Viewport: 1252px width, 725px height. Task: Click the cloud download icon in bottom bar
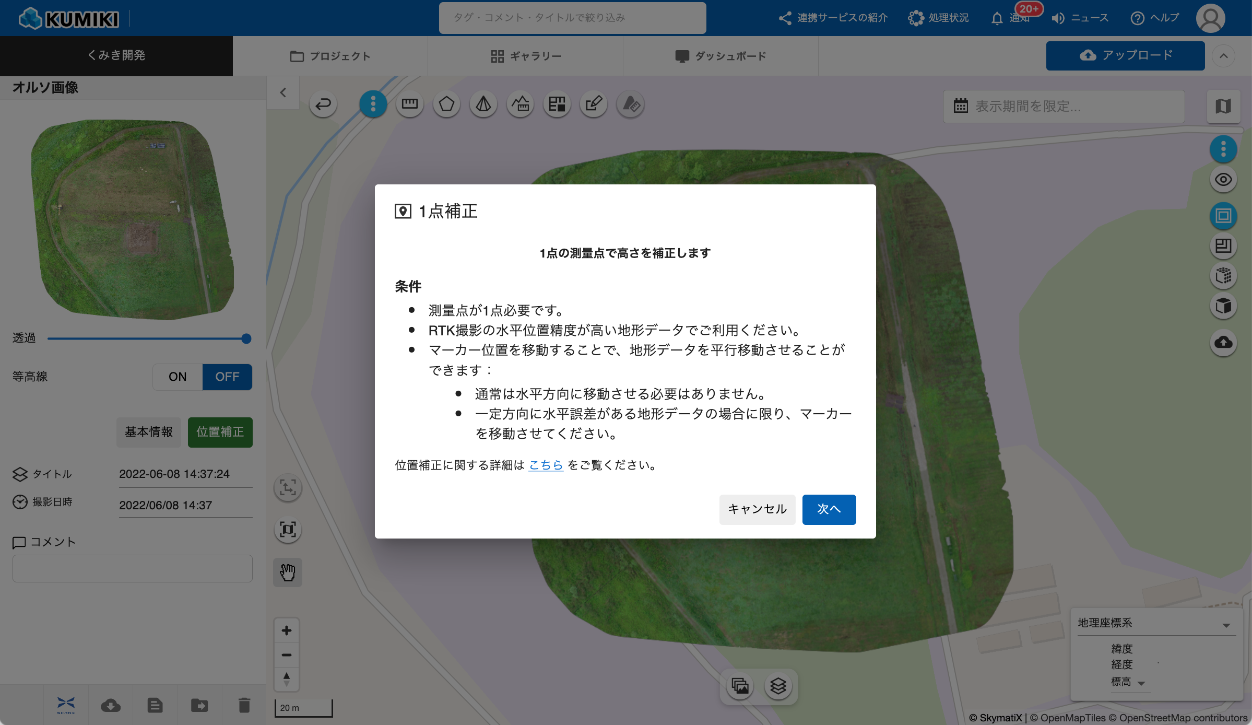click(111, 705)
